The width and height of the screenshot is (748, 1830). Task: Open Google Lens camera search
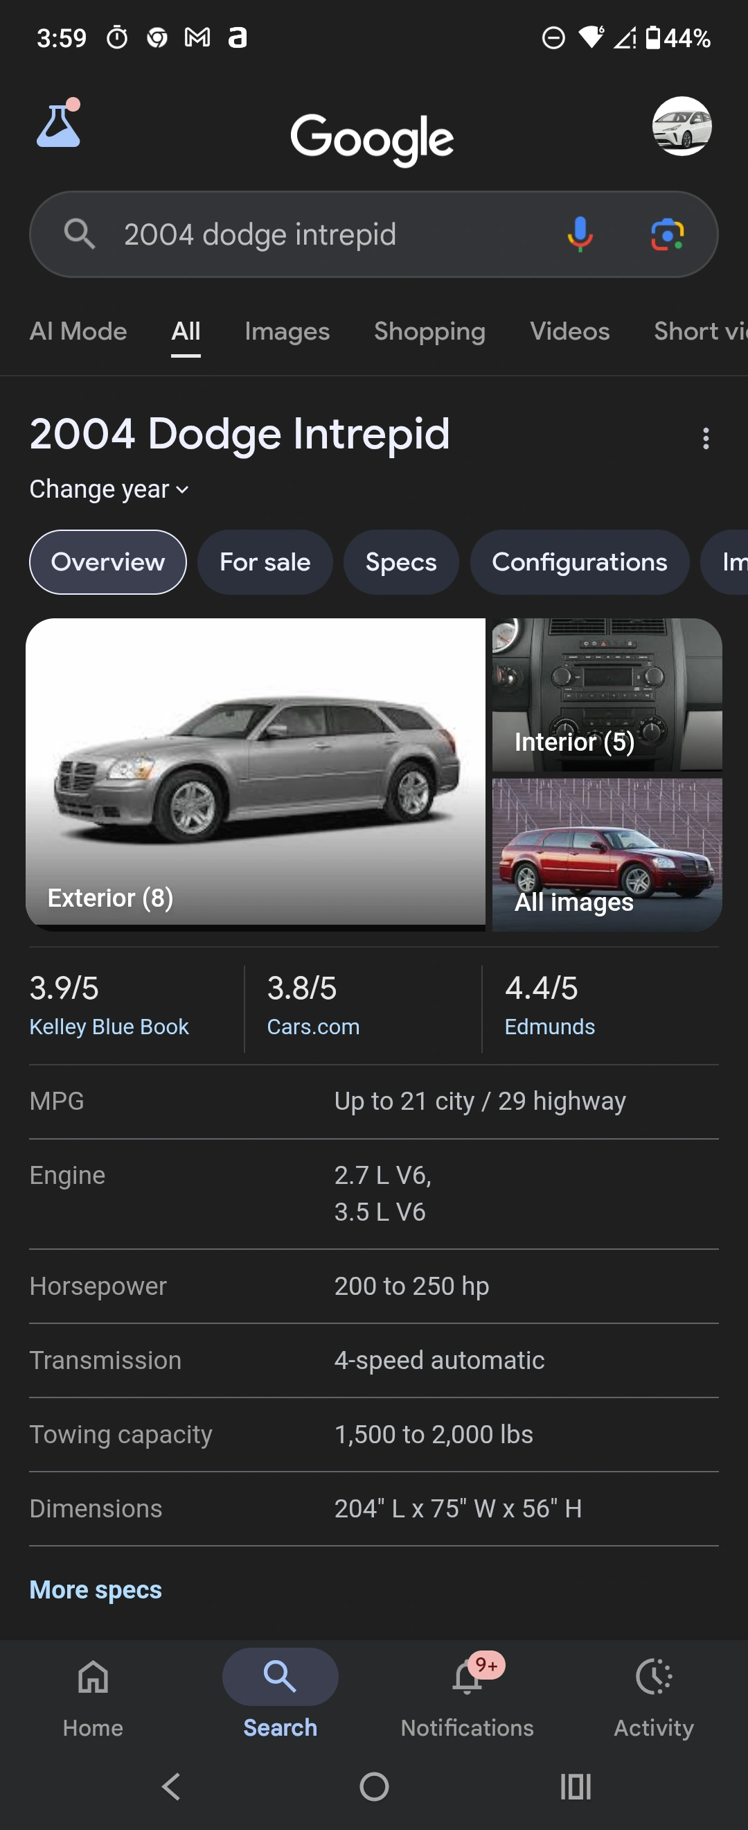[667, 234]
